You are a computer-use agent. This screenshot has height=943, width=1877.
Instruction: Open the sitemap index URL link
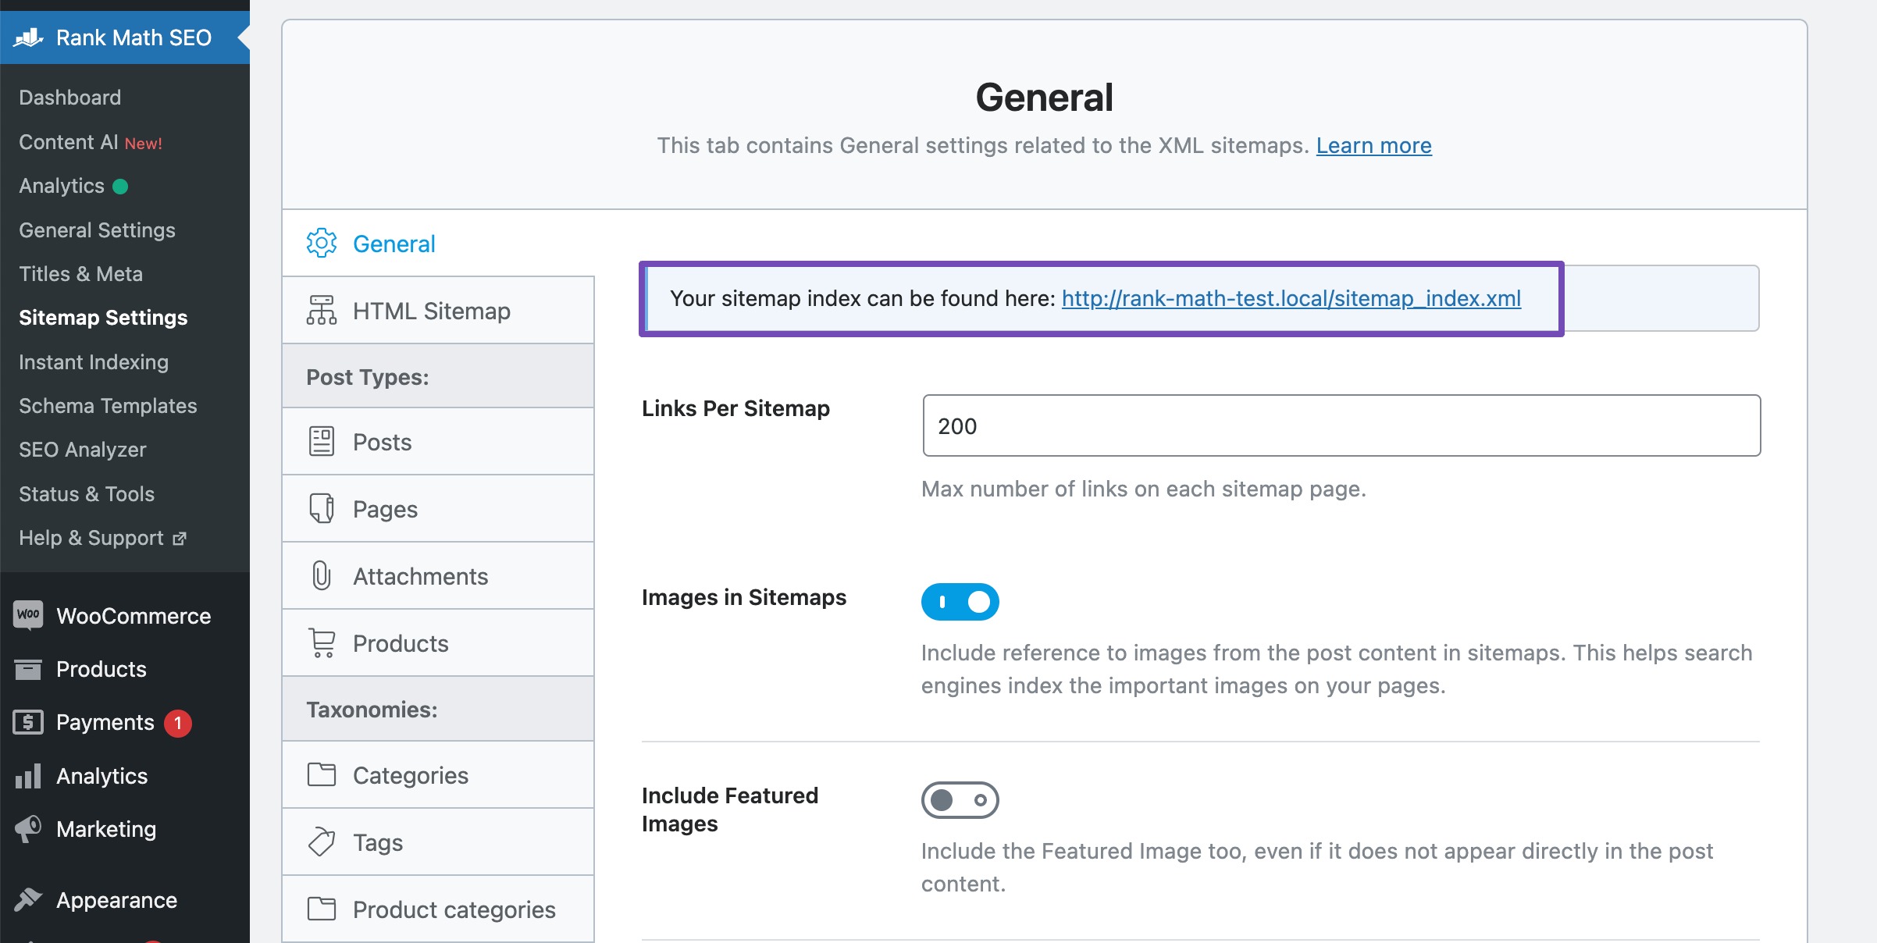pos(1290,298)
